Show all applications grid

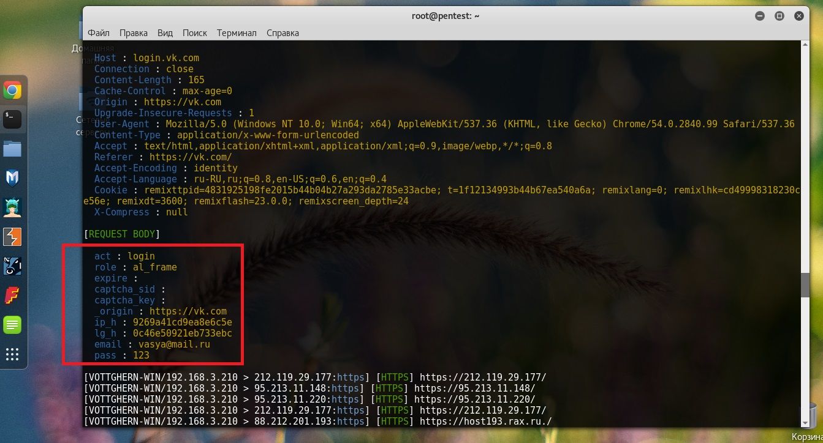(x=13, y=354)
